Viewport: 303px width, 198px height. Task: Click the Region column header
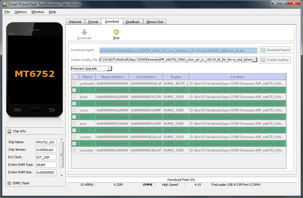pos(176,77)
